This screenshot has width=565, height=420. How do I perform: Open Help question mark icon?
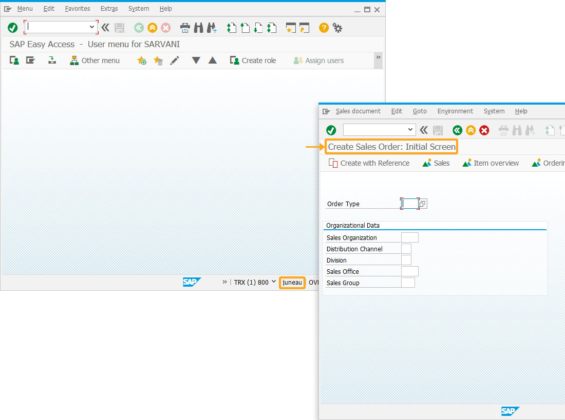click(324, 28)
